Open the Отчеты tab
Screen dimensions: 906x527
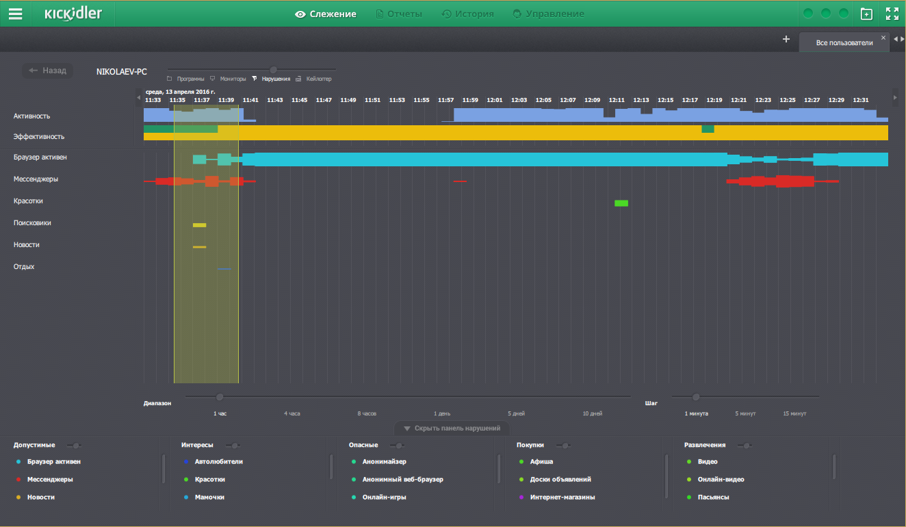pyautogui.click(x=399, y=14)
